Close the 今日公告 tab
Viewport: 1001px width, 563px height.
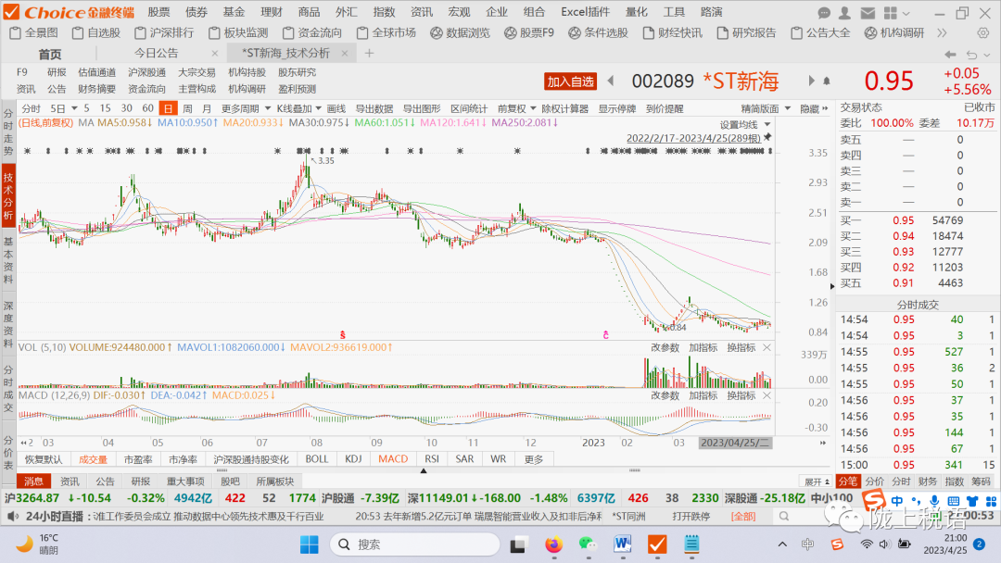pos(214,54)
